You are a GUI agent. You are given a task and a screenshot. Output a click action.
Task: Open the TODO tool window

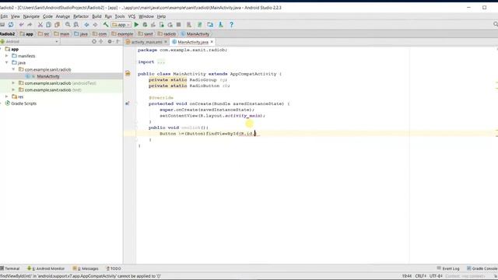pyautogui.click(x=114, y=268)
